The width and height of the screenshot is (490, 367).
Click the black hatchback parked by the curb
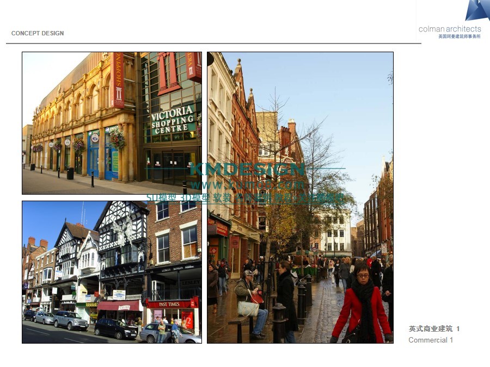115,328
